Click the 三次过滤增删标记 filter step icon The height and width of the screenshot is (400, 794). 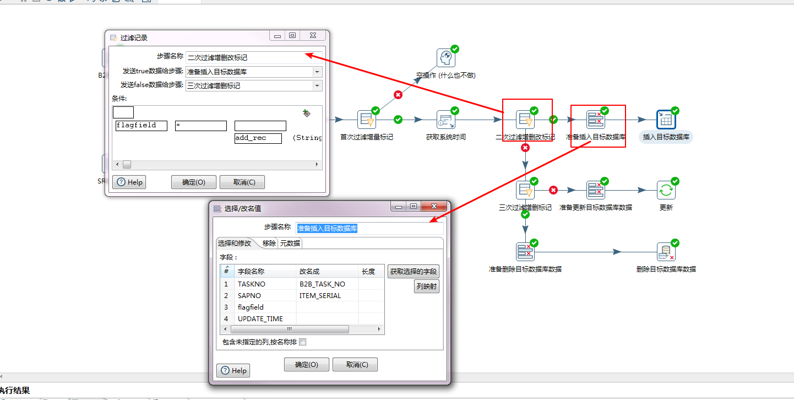pos(525,190)
